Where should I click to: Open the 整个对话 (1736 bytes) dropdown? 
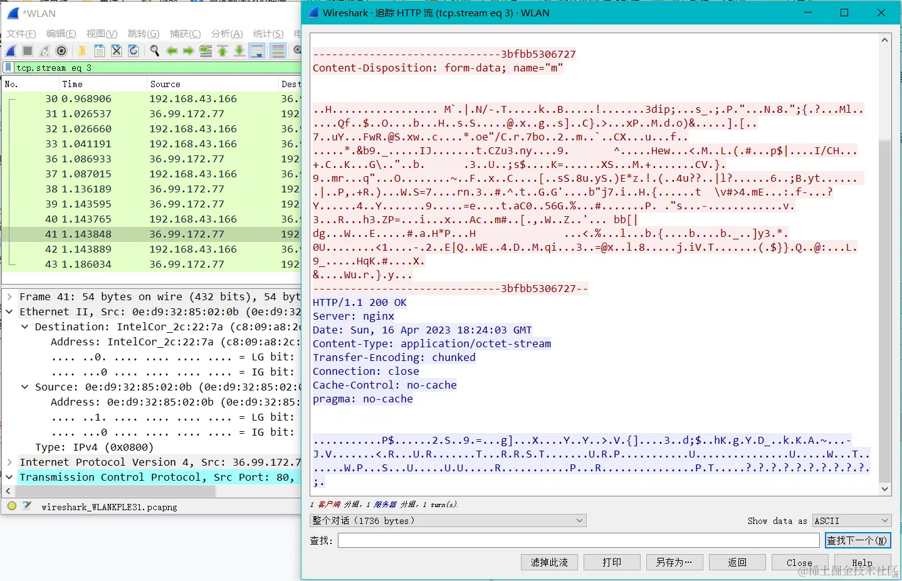pyautogui.click(x=448, y=521)
